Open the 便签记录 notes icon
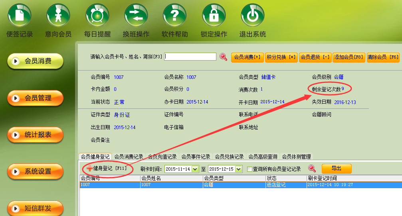The width and height of the screenshot is (402, 216). (x=20, y=16)
